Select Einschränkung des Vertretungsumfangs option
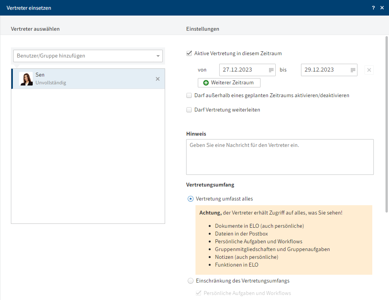 [190, 281]
